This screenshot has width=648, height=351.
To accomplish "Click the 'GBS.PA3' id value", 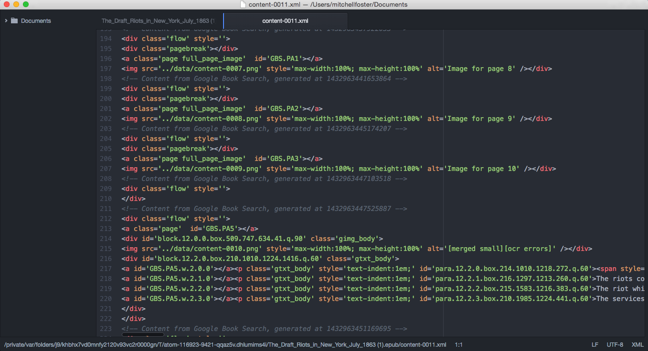I will pos(284,159).
